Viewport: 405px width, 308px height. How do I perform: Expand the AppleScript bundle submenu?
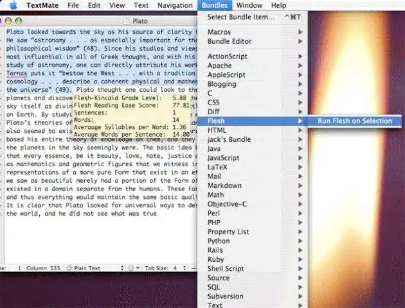(253, 74)
